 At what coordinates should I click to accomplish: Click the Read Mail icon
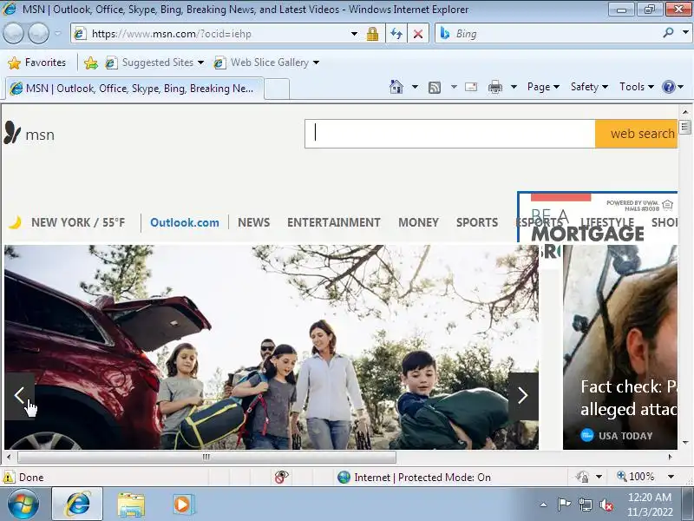[471, 87]
